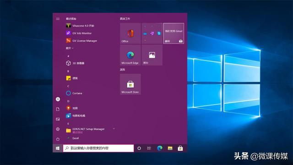The width and height of the screenshot is (293, 165).
Task: Expand the EDIUS.NET Setup Manager chevron
Action: point(114,129)
